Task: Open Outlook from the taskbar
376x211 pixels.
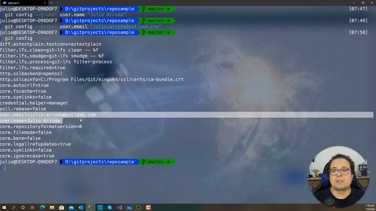Action: tap(81, 207)
